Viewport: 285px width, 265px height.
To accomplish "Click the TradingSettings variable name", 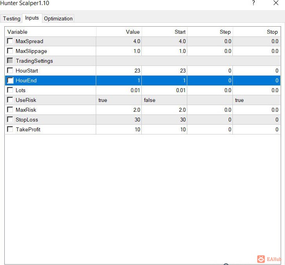I will pos(35,61).
